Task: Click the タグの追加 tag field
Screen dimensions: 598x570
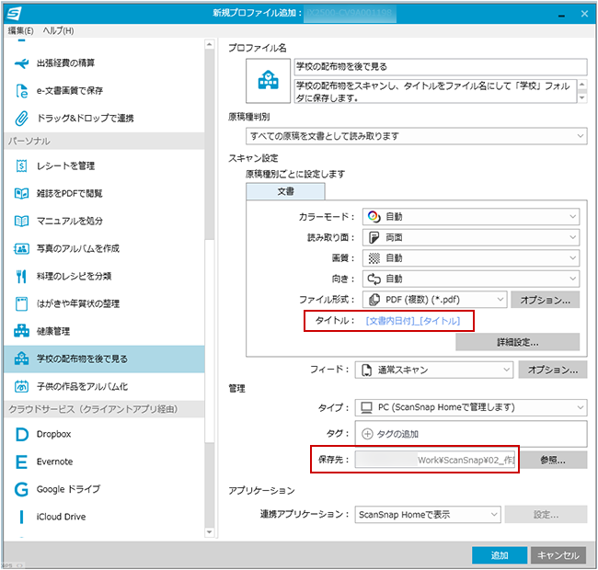Action: (x=471, y=434)
